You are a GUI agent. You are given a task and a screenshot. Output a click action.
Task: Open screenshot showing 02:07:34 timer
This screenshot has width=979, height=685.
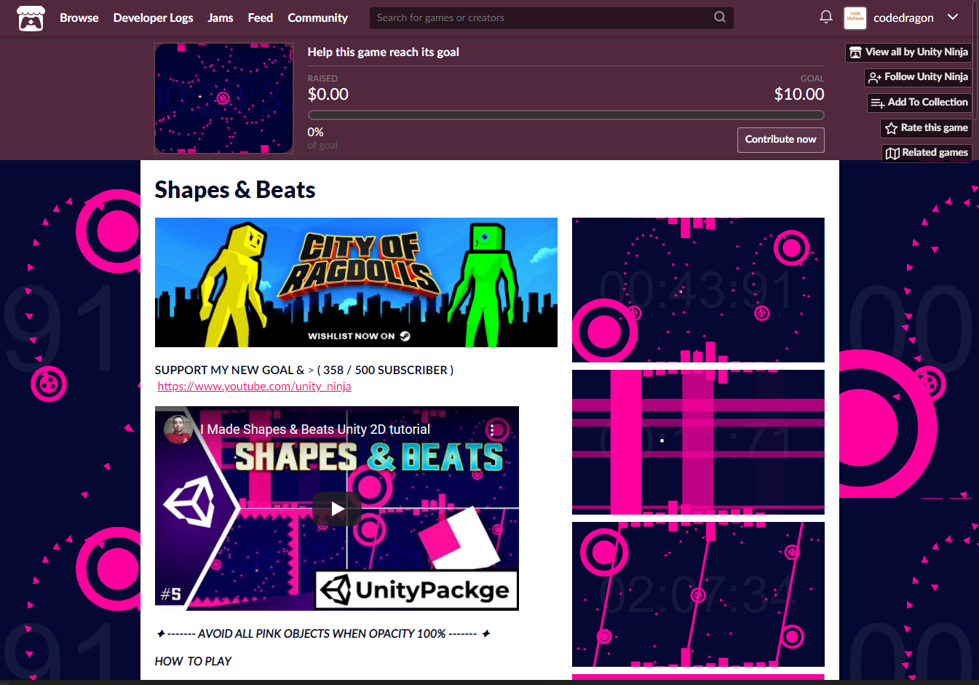coord(698,594)
